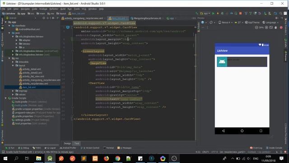Viewport: 289px width, 163px height.
Task: Stop the running app with the red square
Action: (240, 13)
